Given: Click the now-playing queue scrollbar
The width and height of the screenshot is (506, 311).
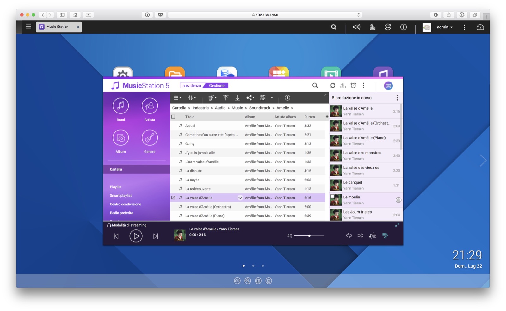Looking at the screenshot, I should coord(401,127).
